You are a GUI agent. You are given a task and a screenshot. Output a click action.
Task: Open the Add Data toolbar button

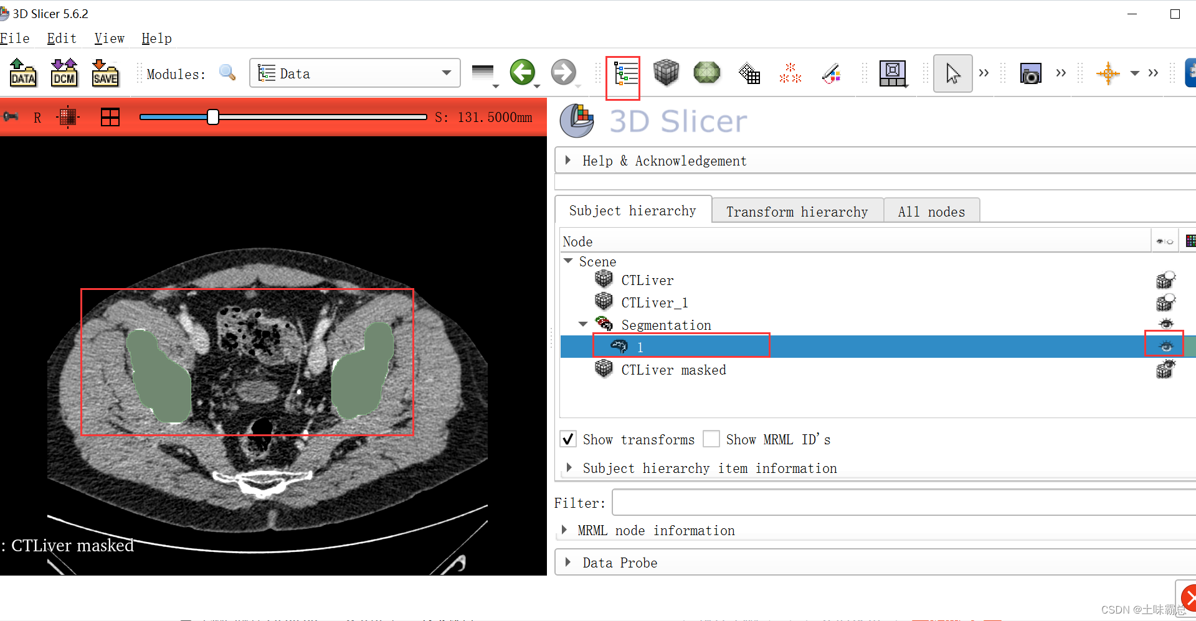click(x=23, y=73)
